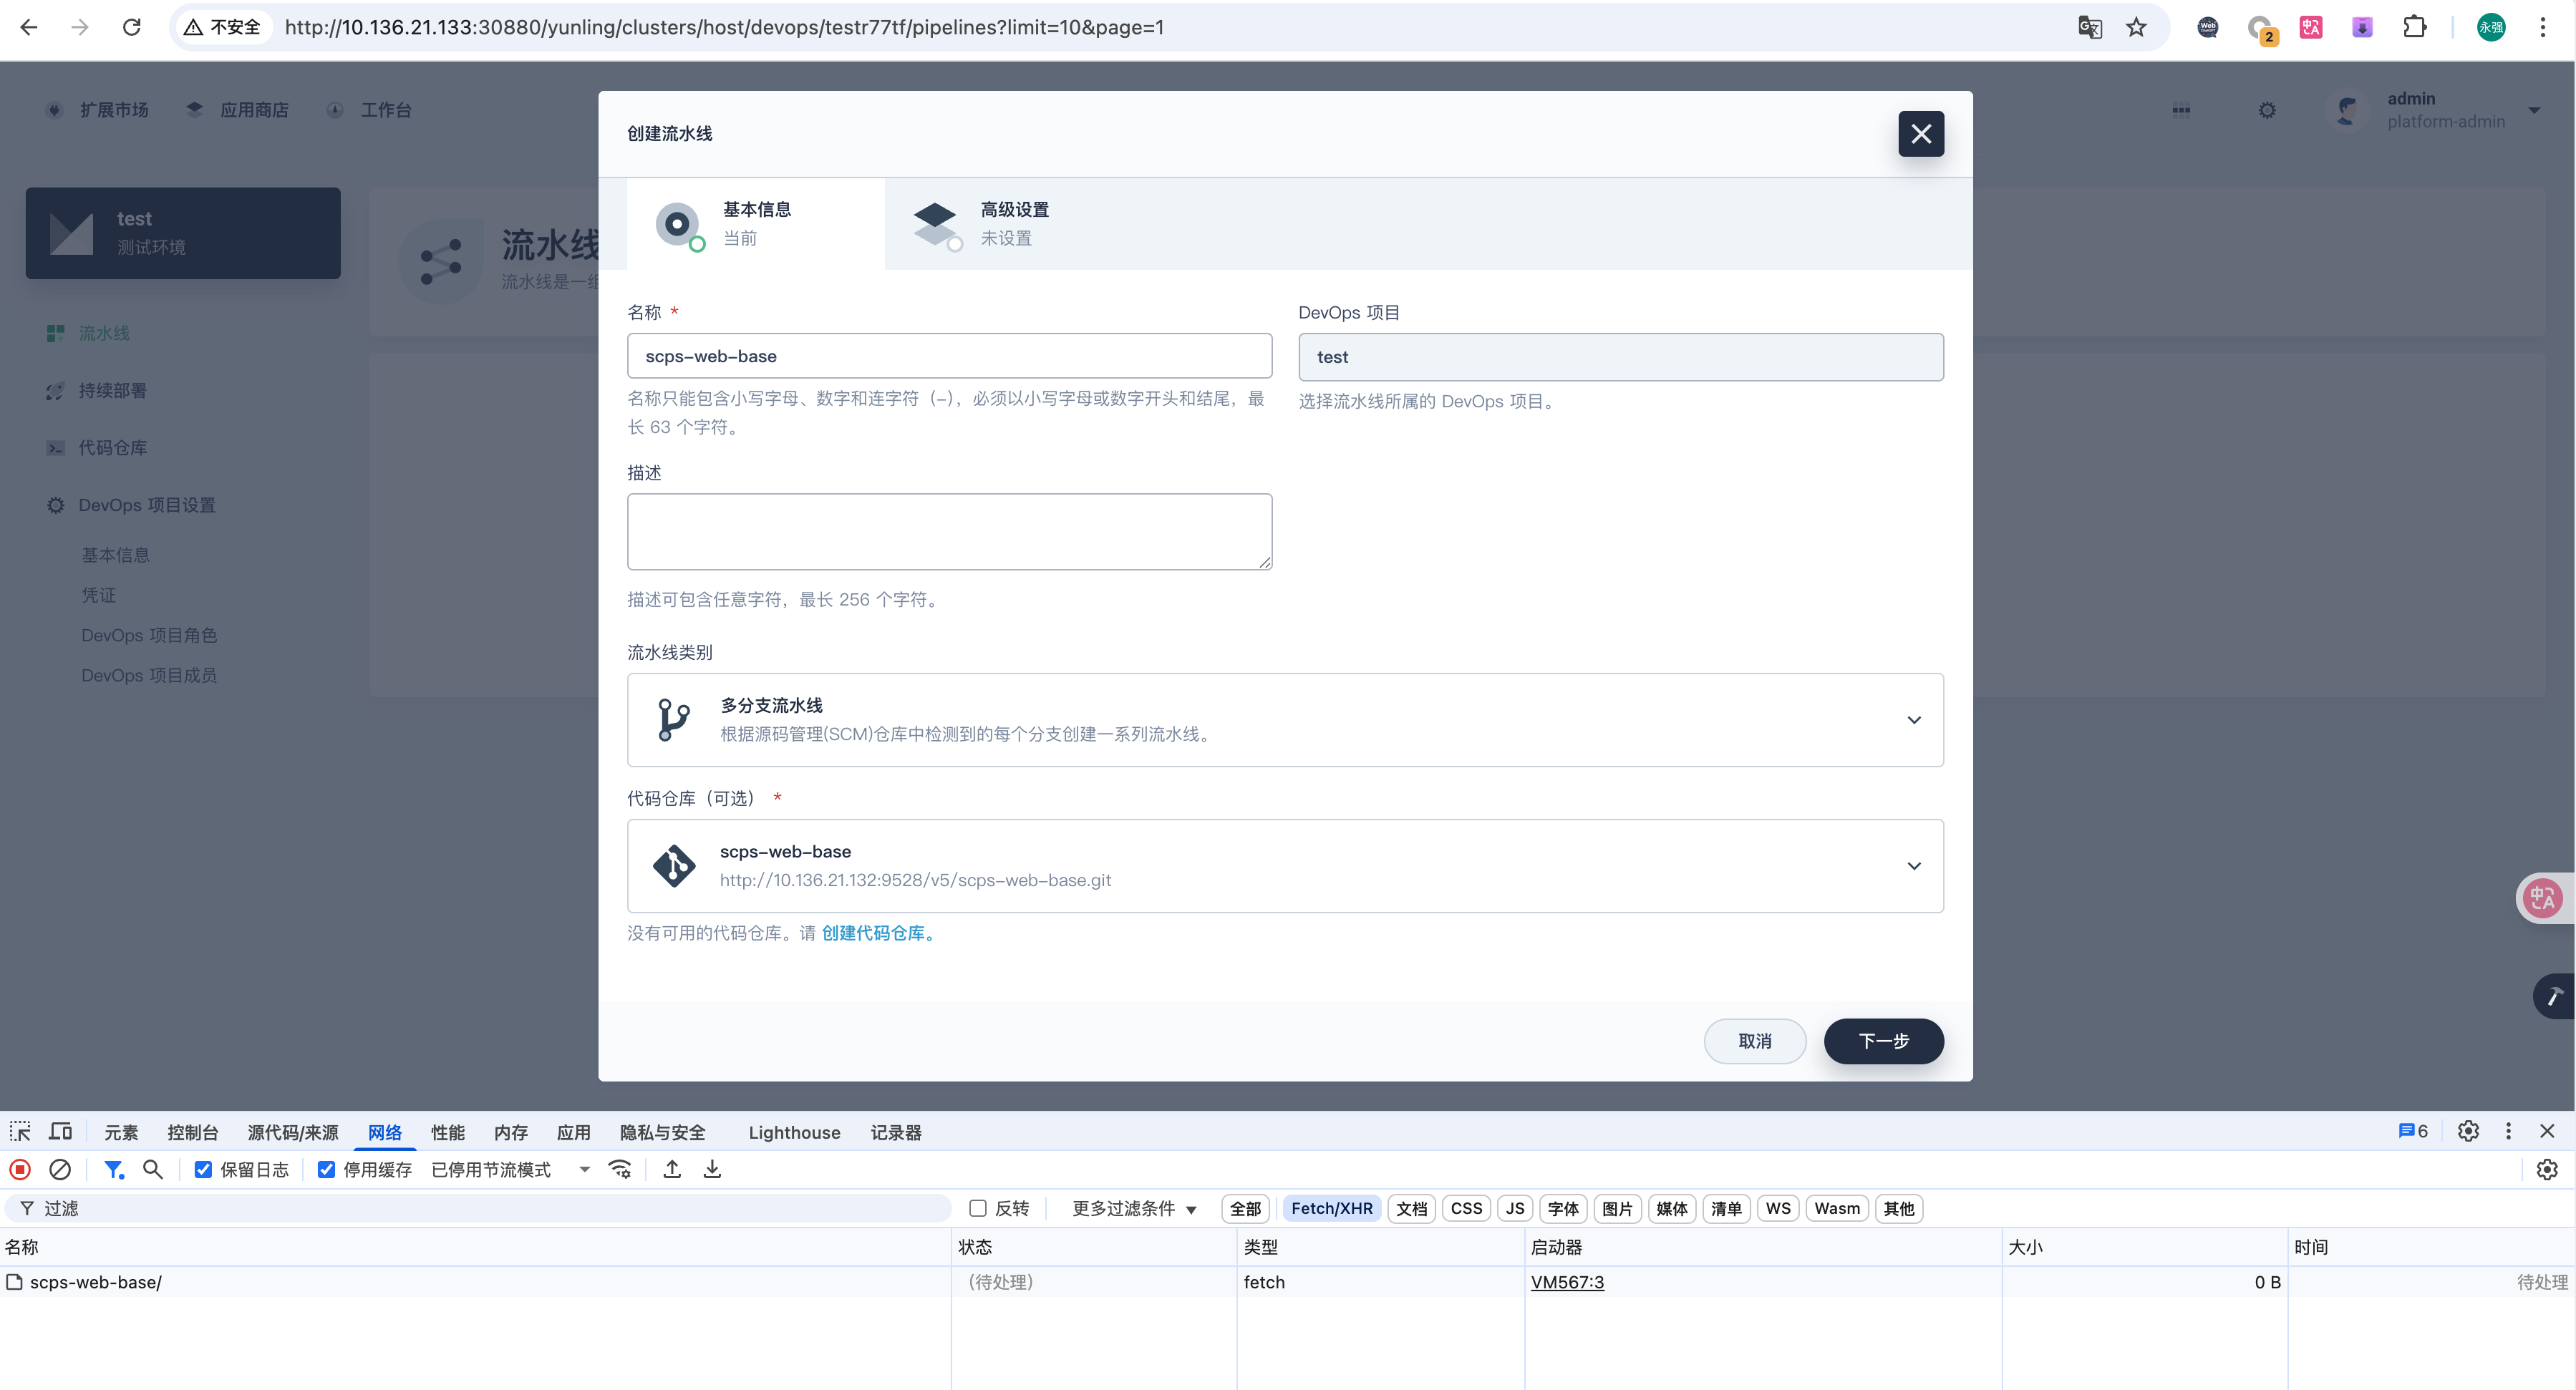Open DevTools settings gear

coord(2468,1131)
